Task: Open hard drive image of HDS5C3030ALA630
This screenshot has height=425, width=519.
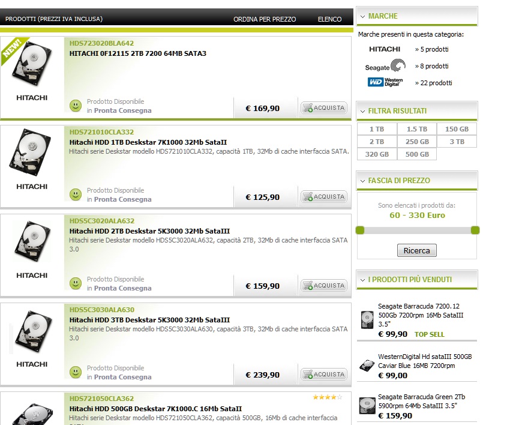Action: pyautogui.click(x=33, y=331)
